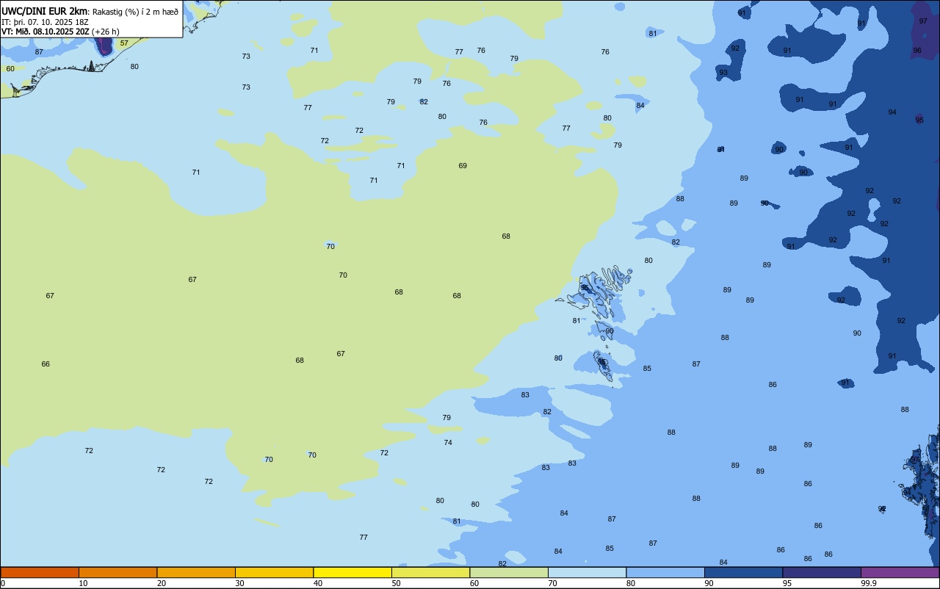The width and height of the screenshot is (940, 589).
Task: Click the '66' humidity value on the map
Action: 46,364
